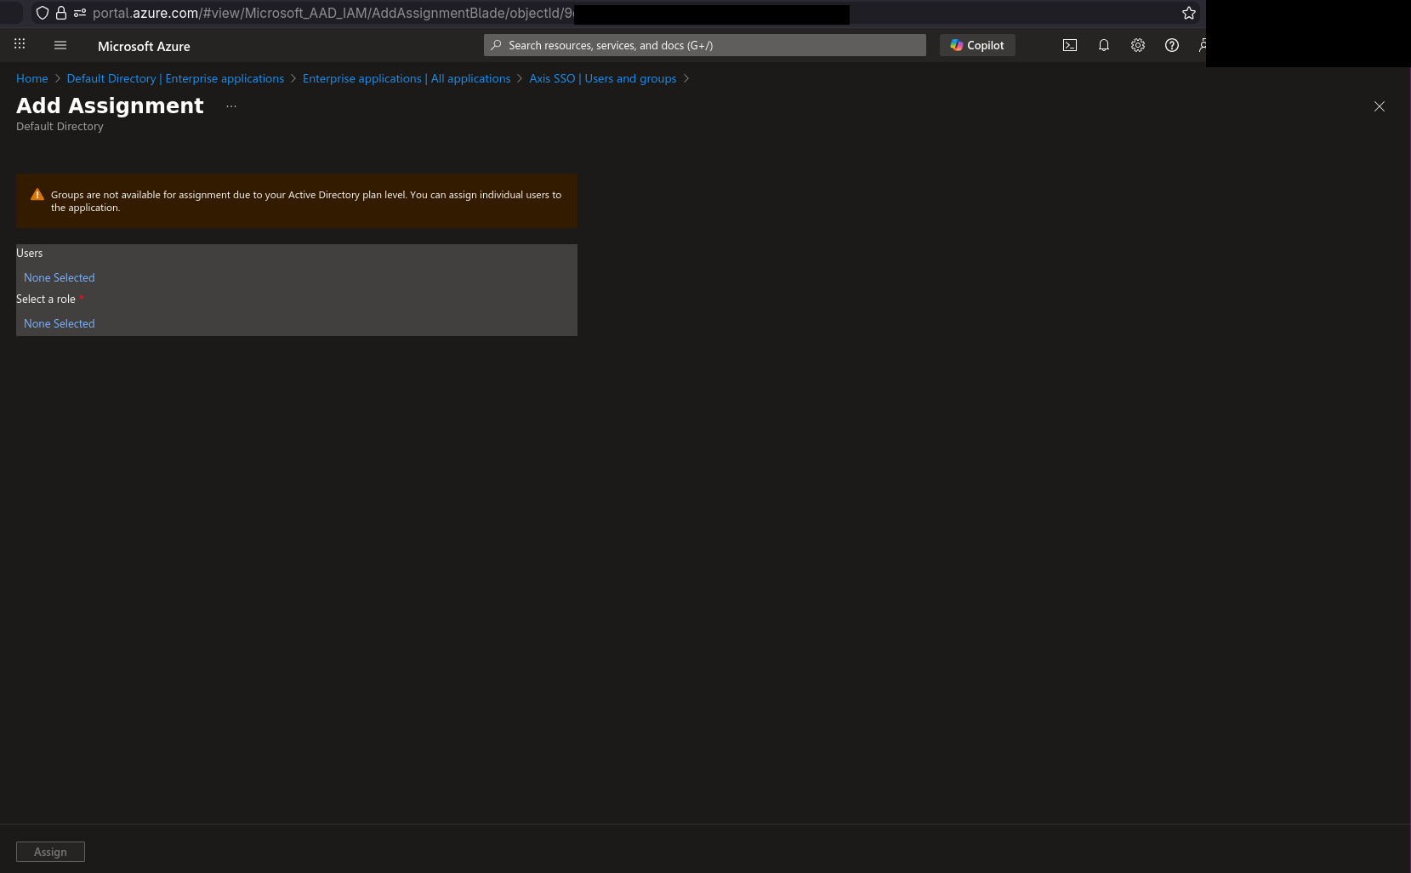This screenshot has height=873, width=1411.
Task: Open the portal hamburger menu
Action: [x=60, y=45]
